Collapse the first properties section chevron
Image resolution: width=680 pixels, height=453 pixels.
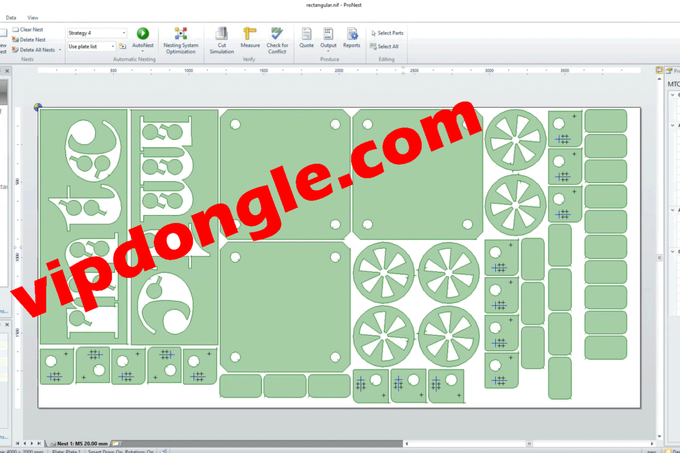(673, 95)
